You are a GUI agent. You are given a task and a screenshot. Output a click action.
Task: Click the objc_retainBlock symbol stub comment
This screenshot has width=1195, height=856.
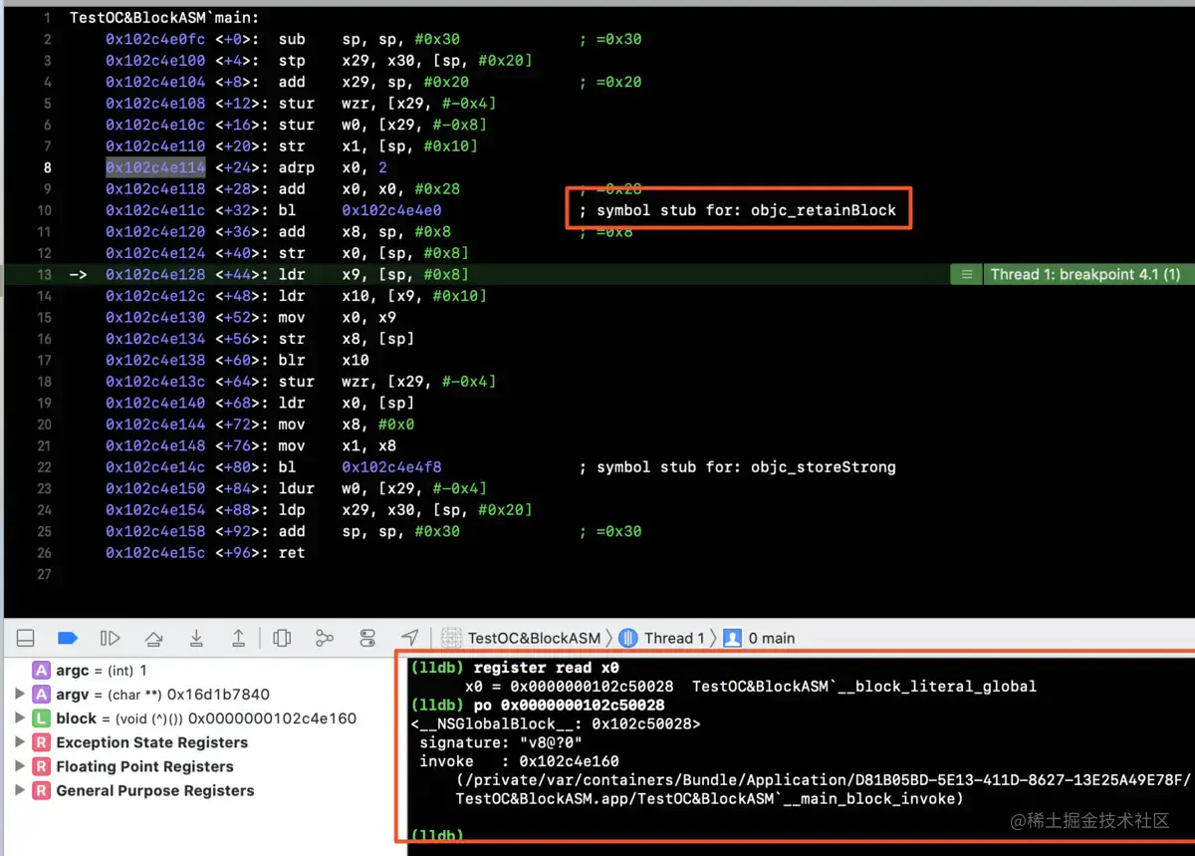738,210
